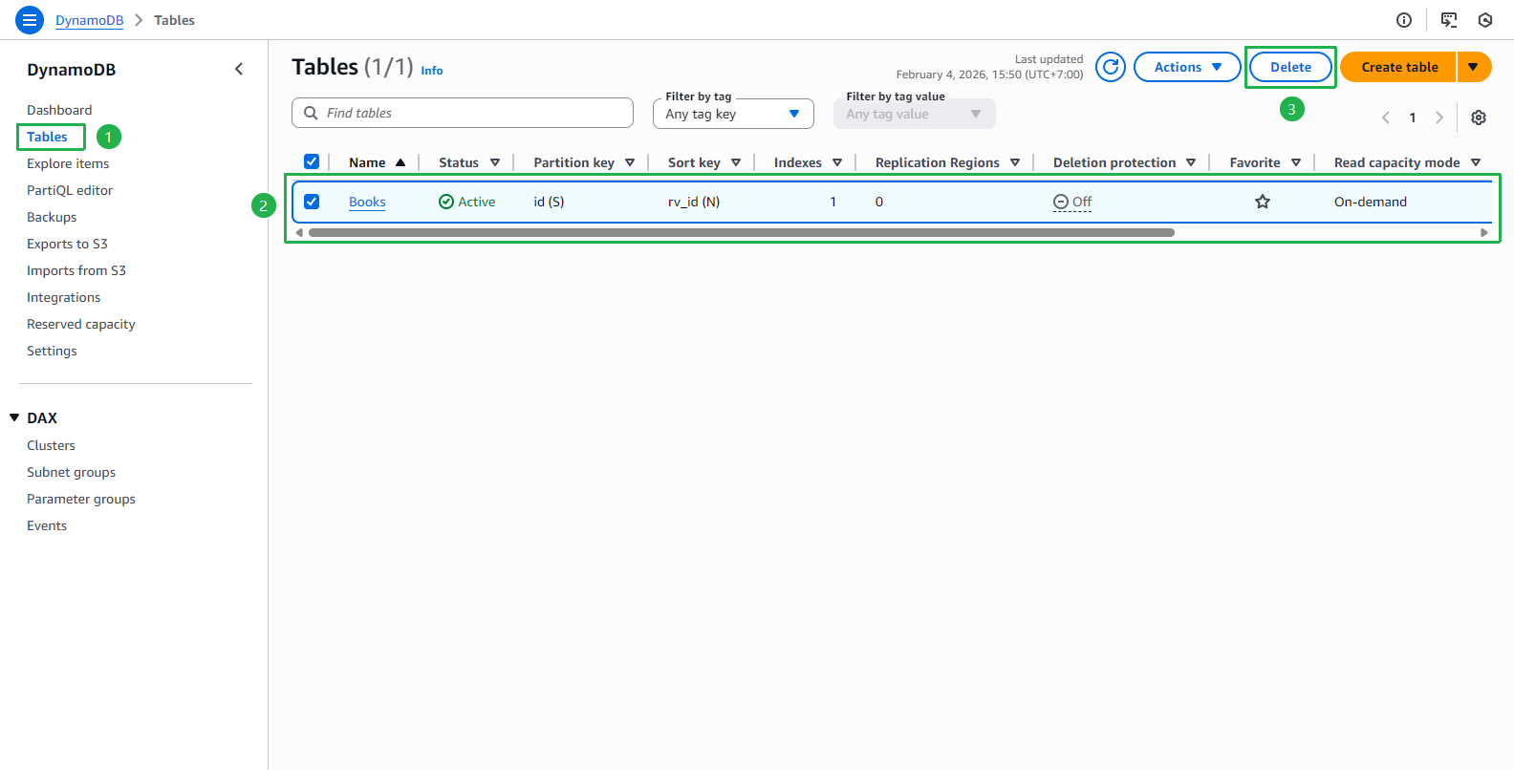This screenshot has width=1514, height=770.
Task: Click the search icon in Find tables
Action: coord(311,113)
